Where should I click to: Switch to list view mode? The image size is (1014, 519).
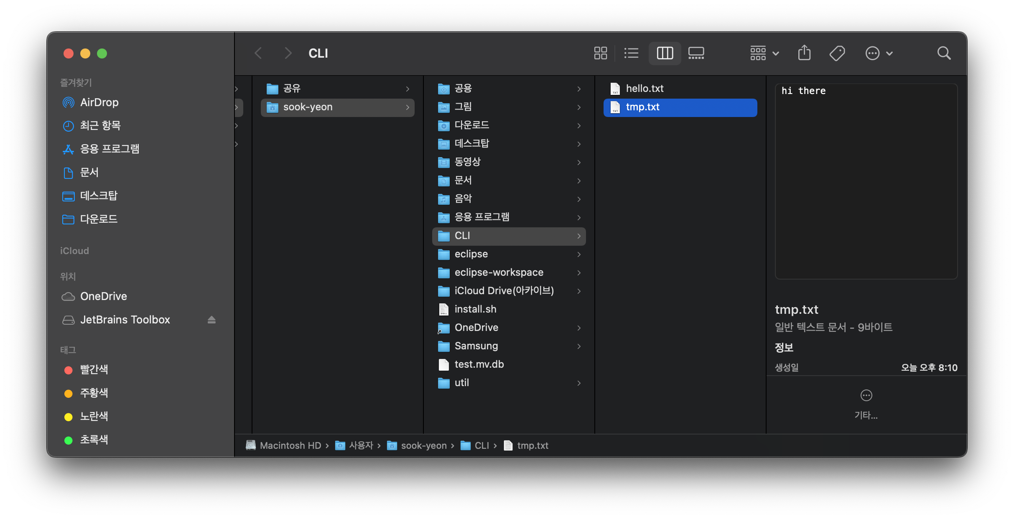(631, 53)
